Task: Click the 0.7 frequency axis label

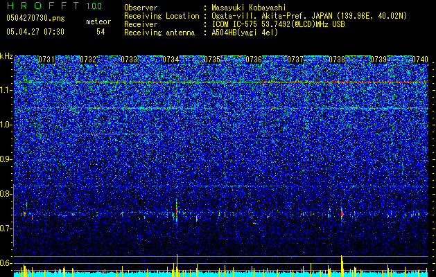Action: point(6,229)
